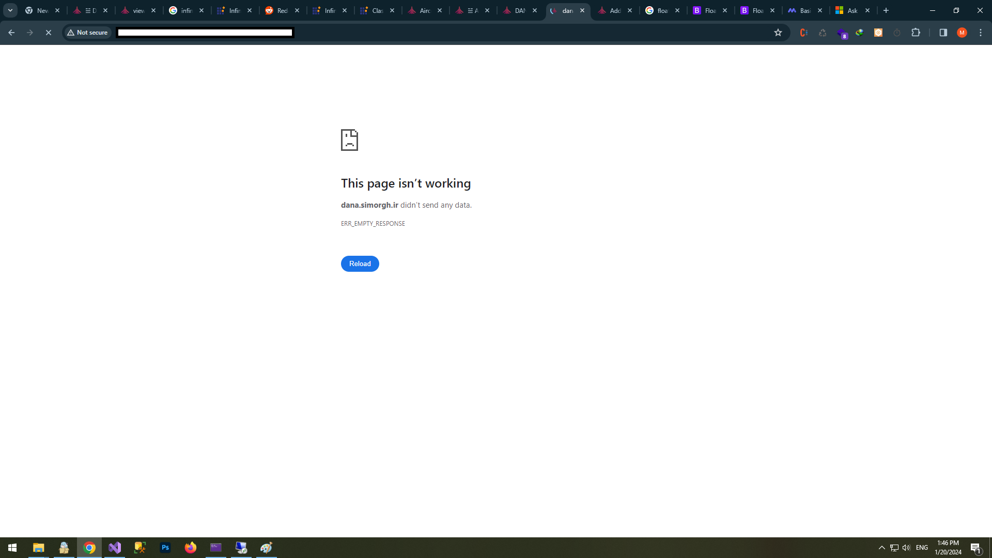Open the Extensions puzzle piece menu
This screenshot has height=558, width=992.
coord(916,33)
